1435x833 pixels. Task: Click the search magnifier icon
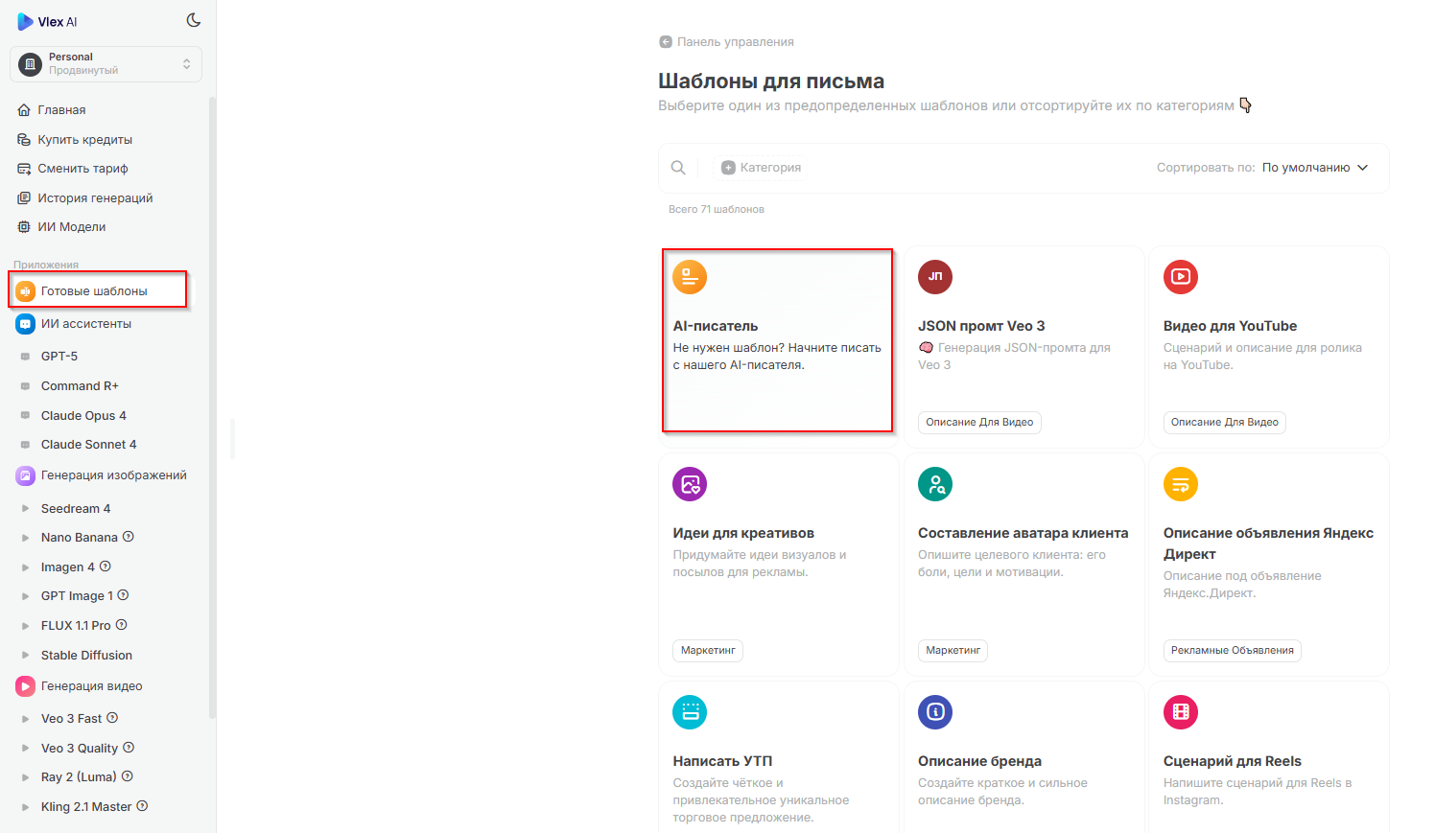pyautogui.click(x=678, y=168)
